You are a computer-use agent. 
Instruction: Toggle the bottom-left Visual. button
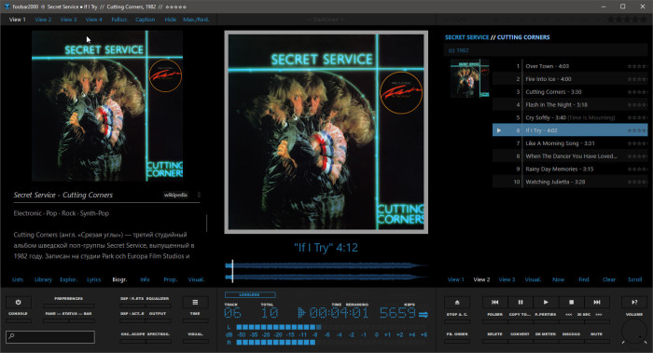click(195, 333)
